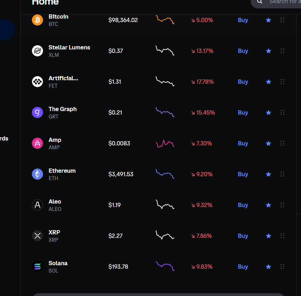This screenshot has width=301, height=296.
Task: Open drag handle menu for Bitcoin row
Action: pos(282,20)
